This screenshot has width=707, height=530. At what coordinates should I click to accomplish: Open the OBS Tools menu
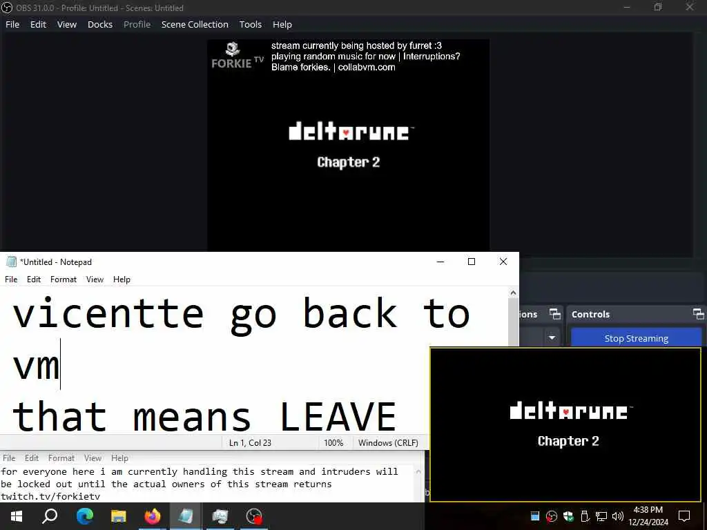[x=250, y=24]
